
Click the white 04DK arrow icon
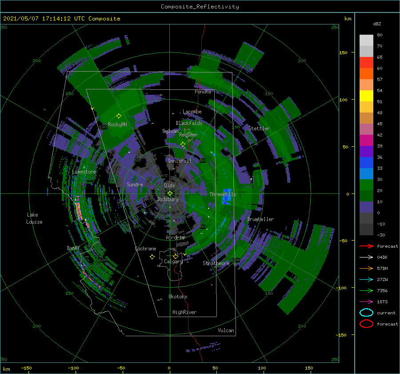[366, 257]
